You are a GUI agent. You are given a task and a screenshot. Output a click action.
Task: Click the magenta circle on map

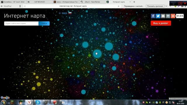pyautogui.click(x=147, y=37)
